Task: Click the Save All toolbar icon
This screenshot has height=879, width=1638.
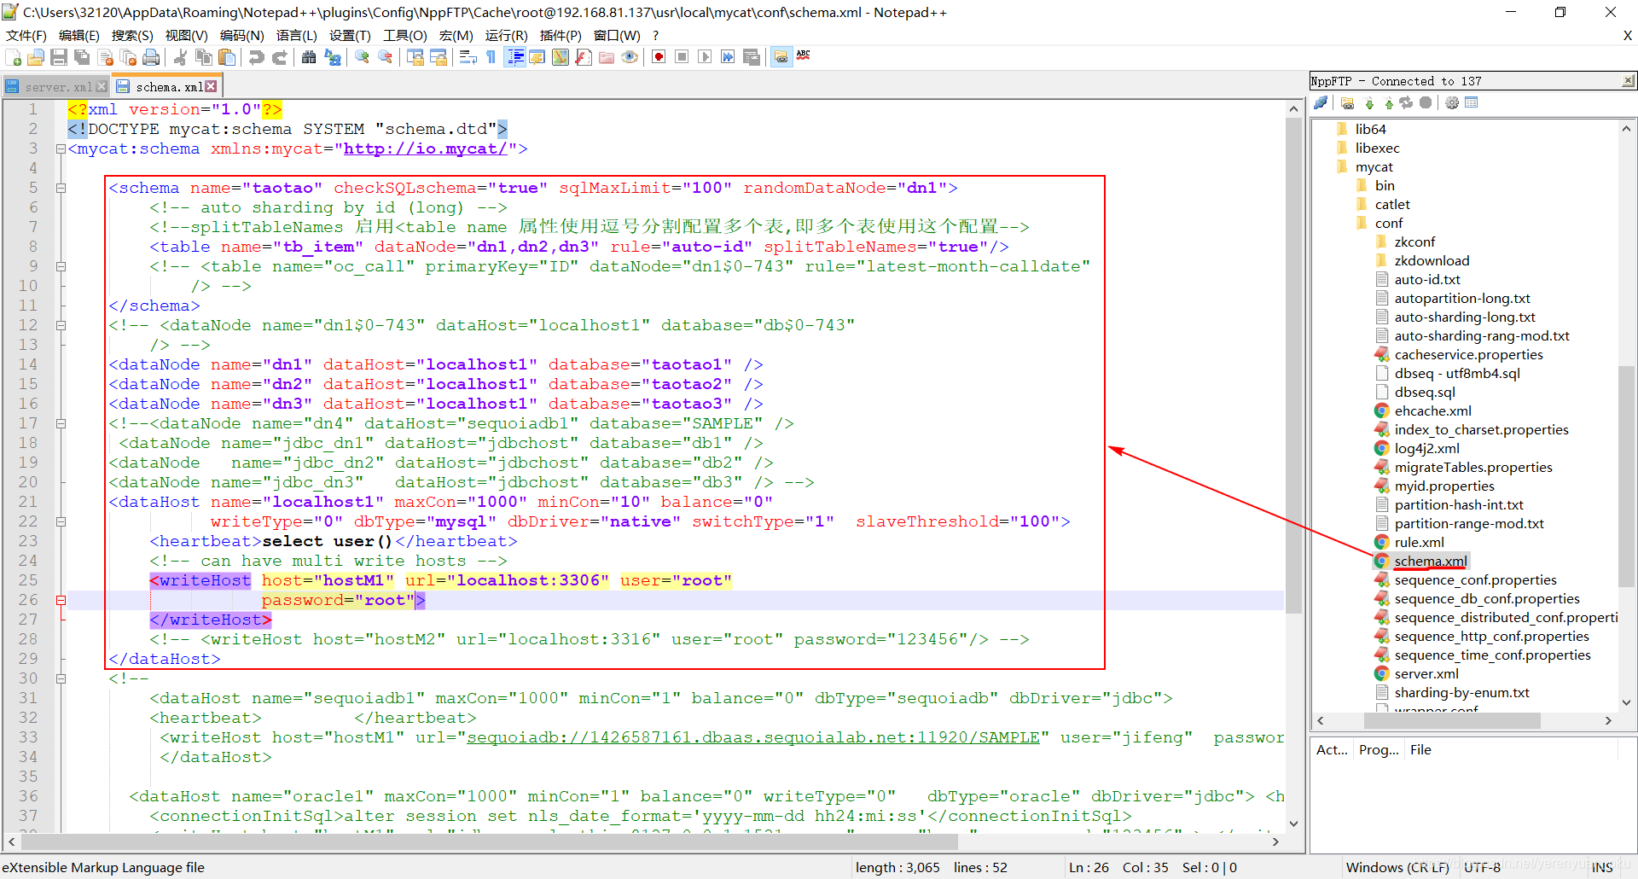Action: pos(82,57)
